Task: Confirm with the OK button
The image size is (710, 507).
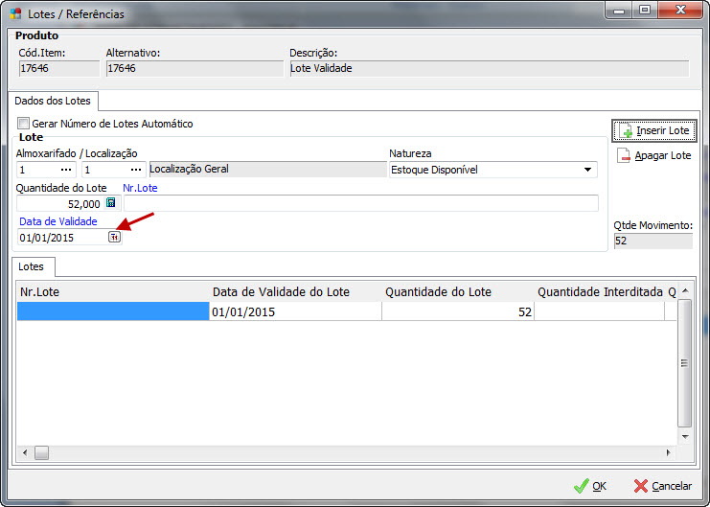Action: pos(590,486)
